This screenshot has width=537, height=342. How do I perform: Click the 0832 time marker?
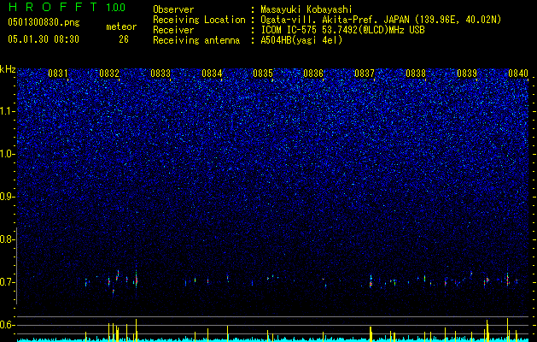109,73
